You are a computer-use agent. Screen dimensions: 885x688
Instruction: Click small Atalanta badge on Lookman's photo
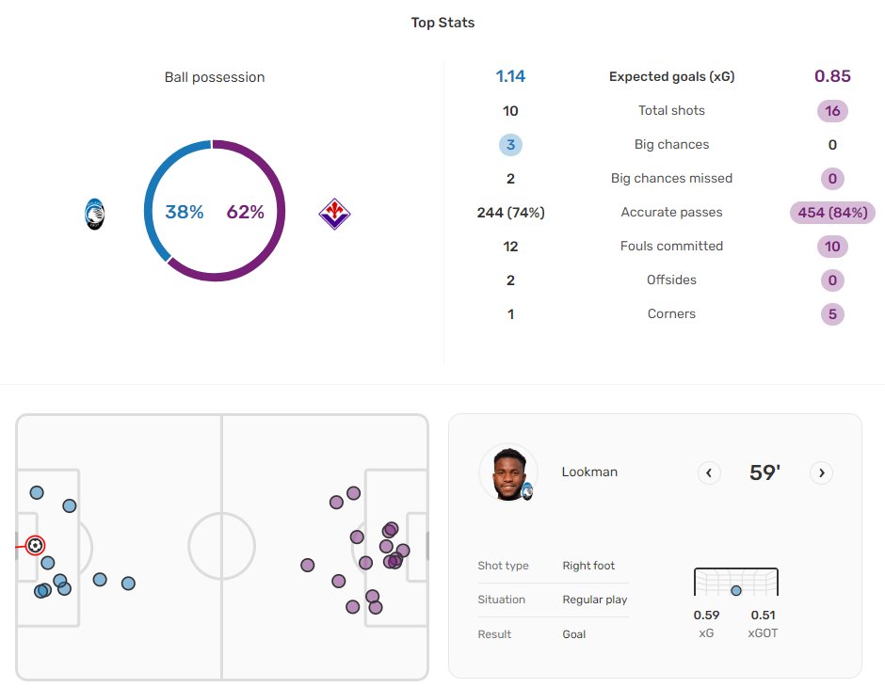point(528,490)
